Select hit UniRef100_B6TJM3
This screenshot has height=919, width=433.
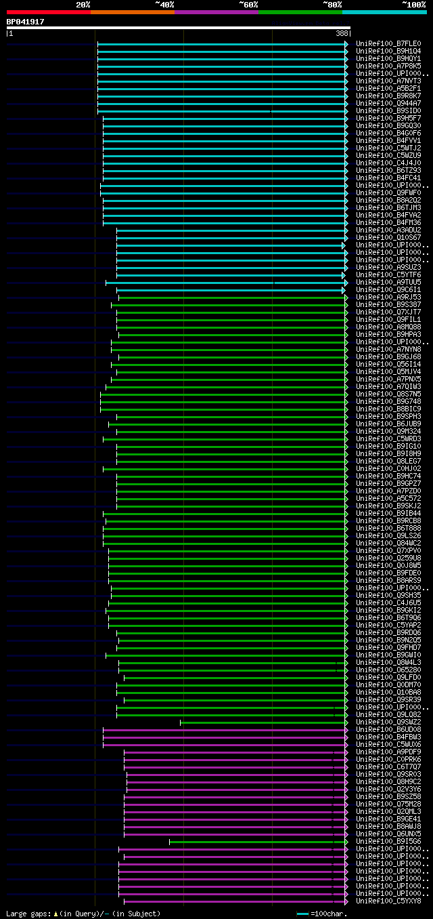click(388, 208)
